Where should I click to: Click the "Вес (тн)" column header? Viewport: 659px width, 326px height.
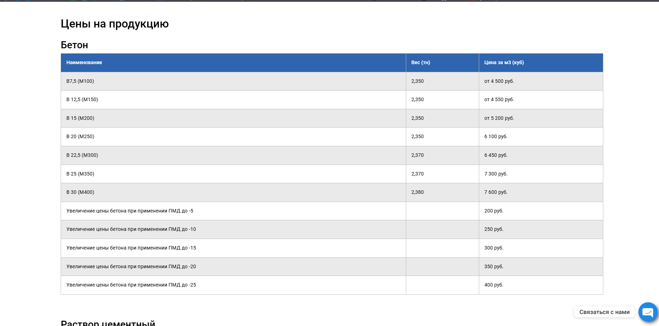(420, 62)
